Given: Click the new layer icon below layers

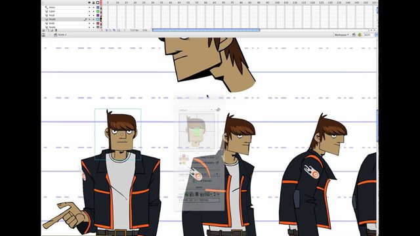Looking at the screenshot, I should click(x=43, y=30).
